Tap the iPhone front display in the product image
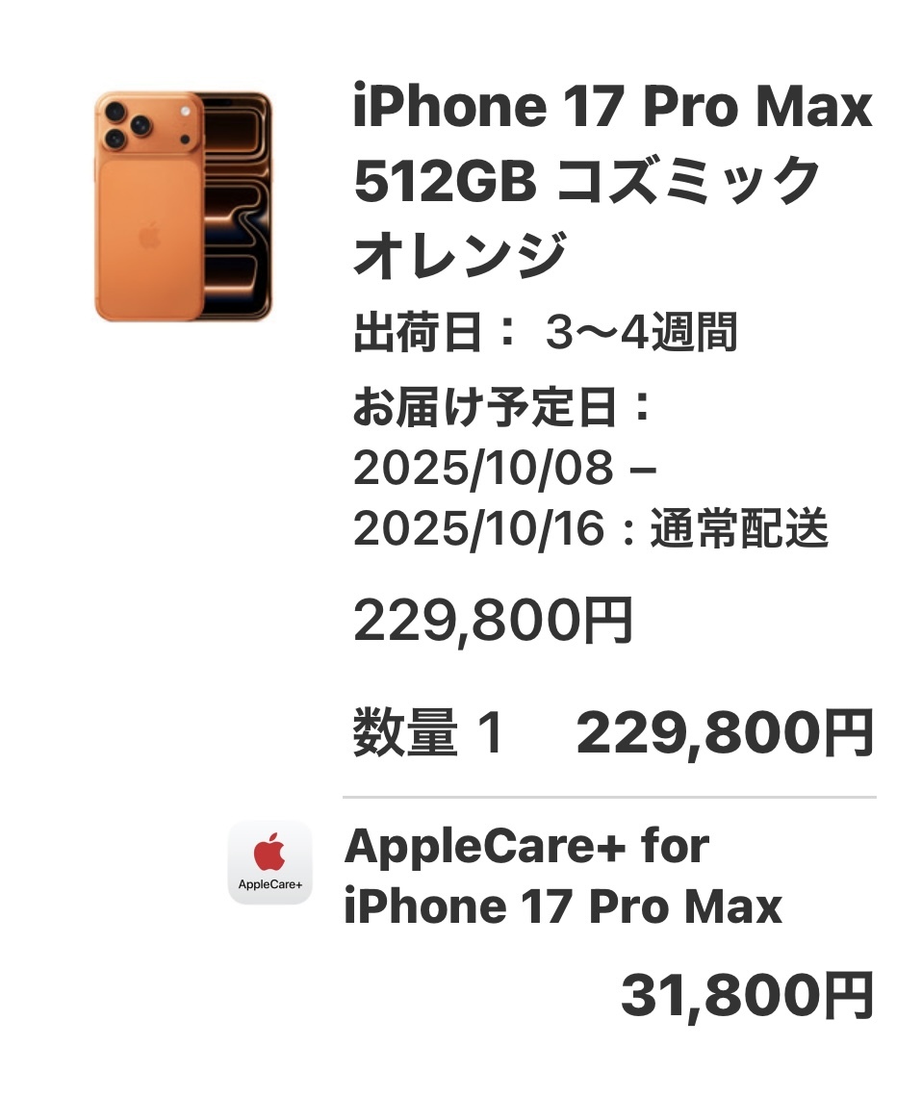Viewport: 922px width, 1097px height. pyautogui.click(x=237, y=206)
